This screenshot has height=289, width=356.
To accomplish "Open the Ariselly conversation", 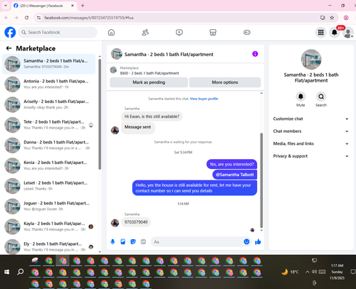I will [48, 104].
